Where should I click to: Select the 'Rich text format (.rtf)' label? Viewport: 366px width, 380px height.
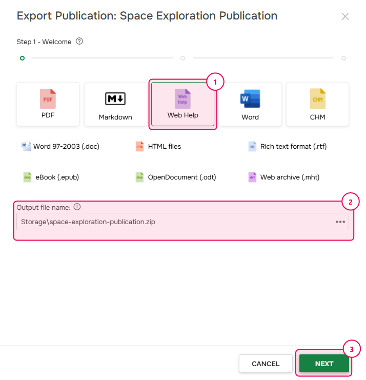click(293, 146)
